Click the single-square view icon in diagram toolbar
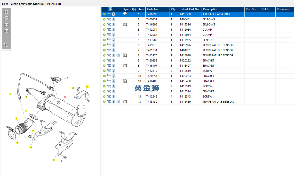This screenshot has width=294, height=176. pos(6,31)
